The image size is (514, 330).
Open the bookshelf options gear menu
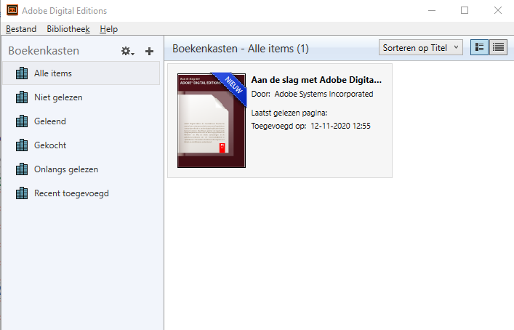click(x=127, y=51)
